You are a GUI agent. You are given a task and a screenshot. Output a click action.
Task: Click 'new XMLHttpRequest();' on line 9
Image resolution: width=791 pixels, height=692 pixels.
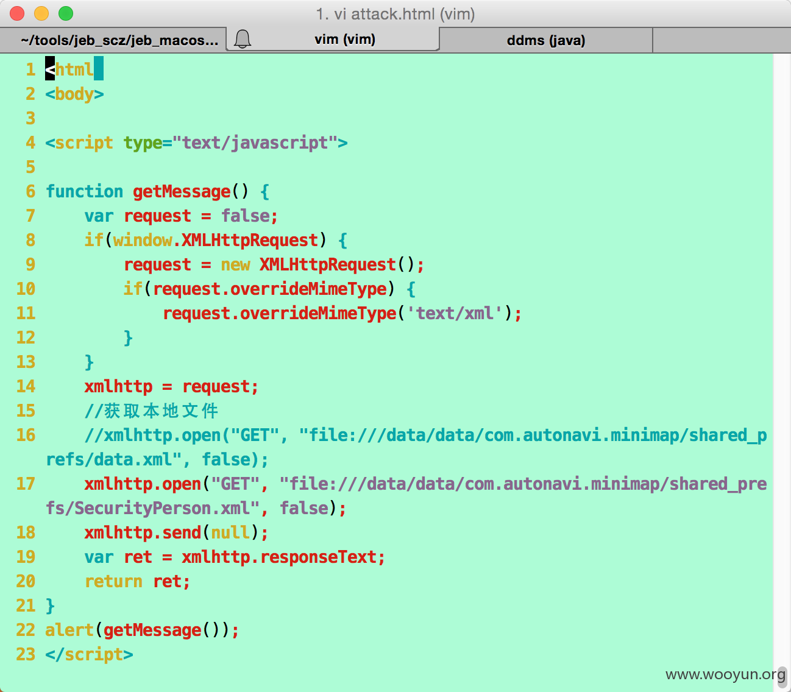[x=322, y=264]
